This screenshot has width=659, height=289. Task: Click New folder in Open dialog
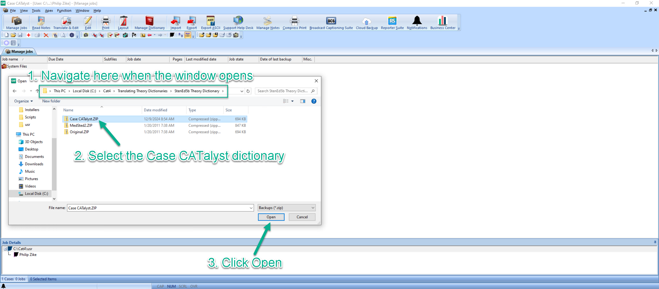51,101
